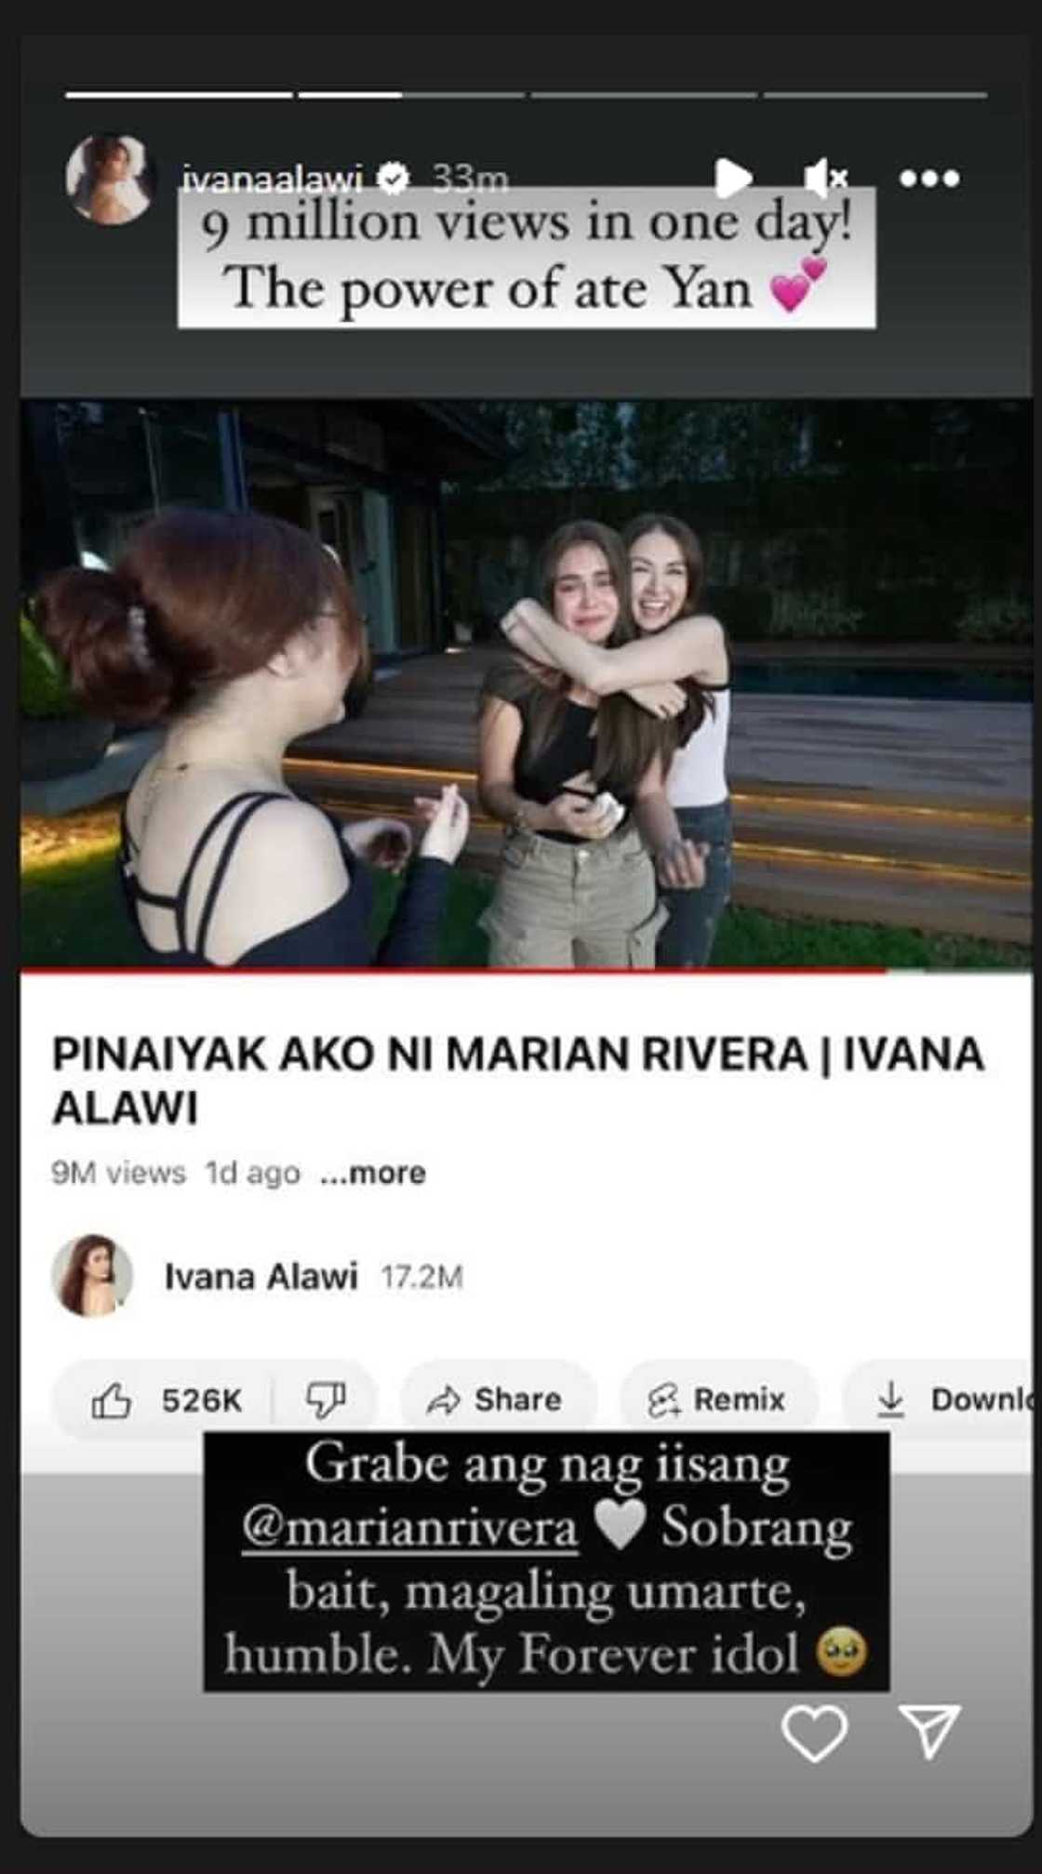Open the three-dot more options menu
The width and height of the screenshot is (1042, 1874).
coord(929,178)
